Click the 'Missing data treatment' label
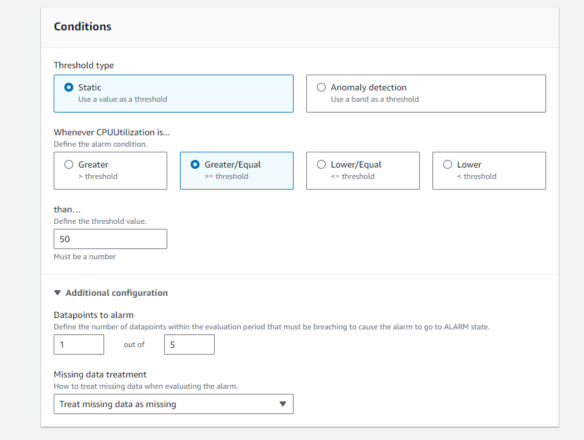 [x=100, y=374]
